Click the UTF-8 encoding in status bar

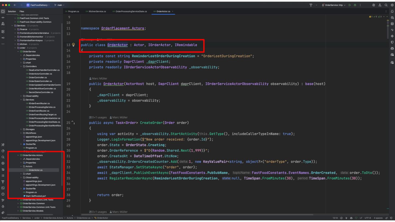[x=368, y=218]
